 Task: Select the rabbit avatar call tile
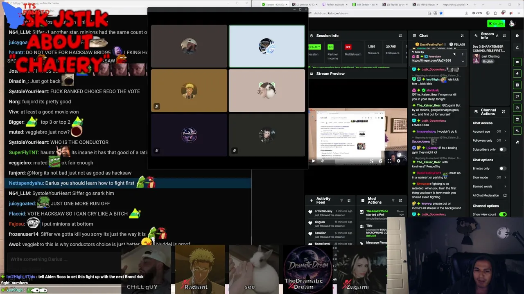point(267,90)
